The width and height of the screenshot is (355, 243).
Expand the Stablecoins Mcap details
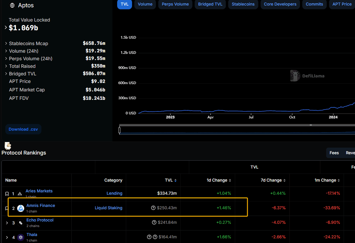[6, 43]
